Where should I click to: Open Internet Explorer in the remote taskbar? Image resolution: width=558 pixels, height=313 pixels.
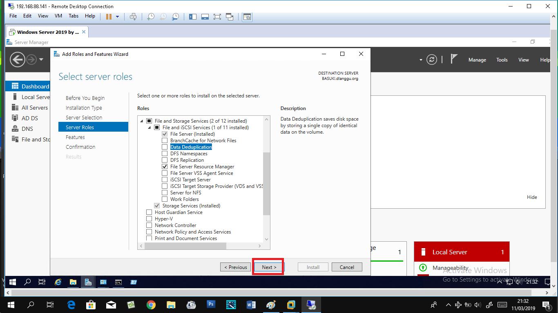[58, 282]
